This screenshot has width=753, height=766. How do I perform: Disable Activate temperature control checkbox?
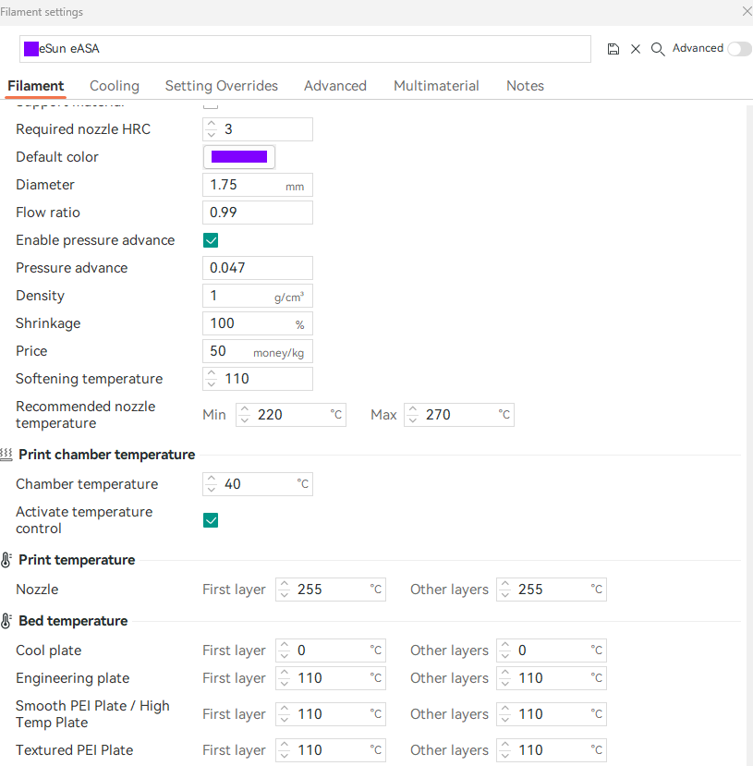coord(211,520)
